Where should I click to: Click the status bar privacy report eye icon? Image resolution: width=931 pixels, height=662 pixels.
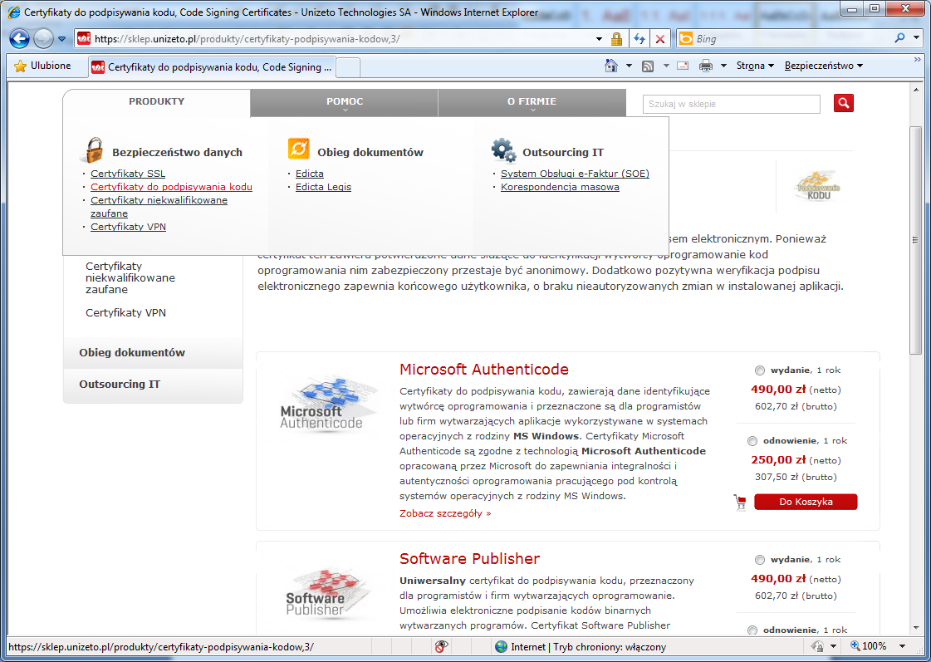pos(440,646)
